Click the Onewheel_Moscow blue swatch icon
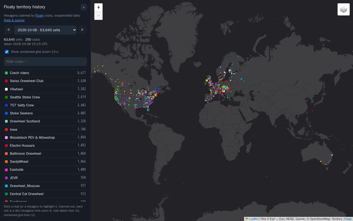Screen dimensions: 353x221 6,186
